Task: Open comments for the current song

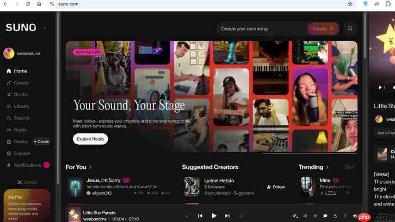Action: tap(325, 216)
